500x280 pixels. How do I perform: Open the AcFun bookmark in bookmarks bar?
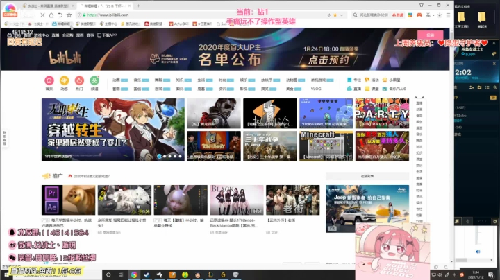[x=180, y=24]
